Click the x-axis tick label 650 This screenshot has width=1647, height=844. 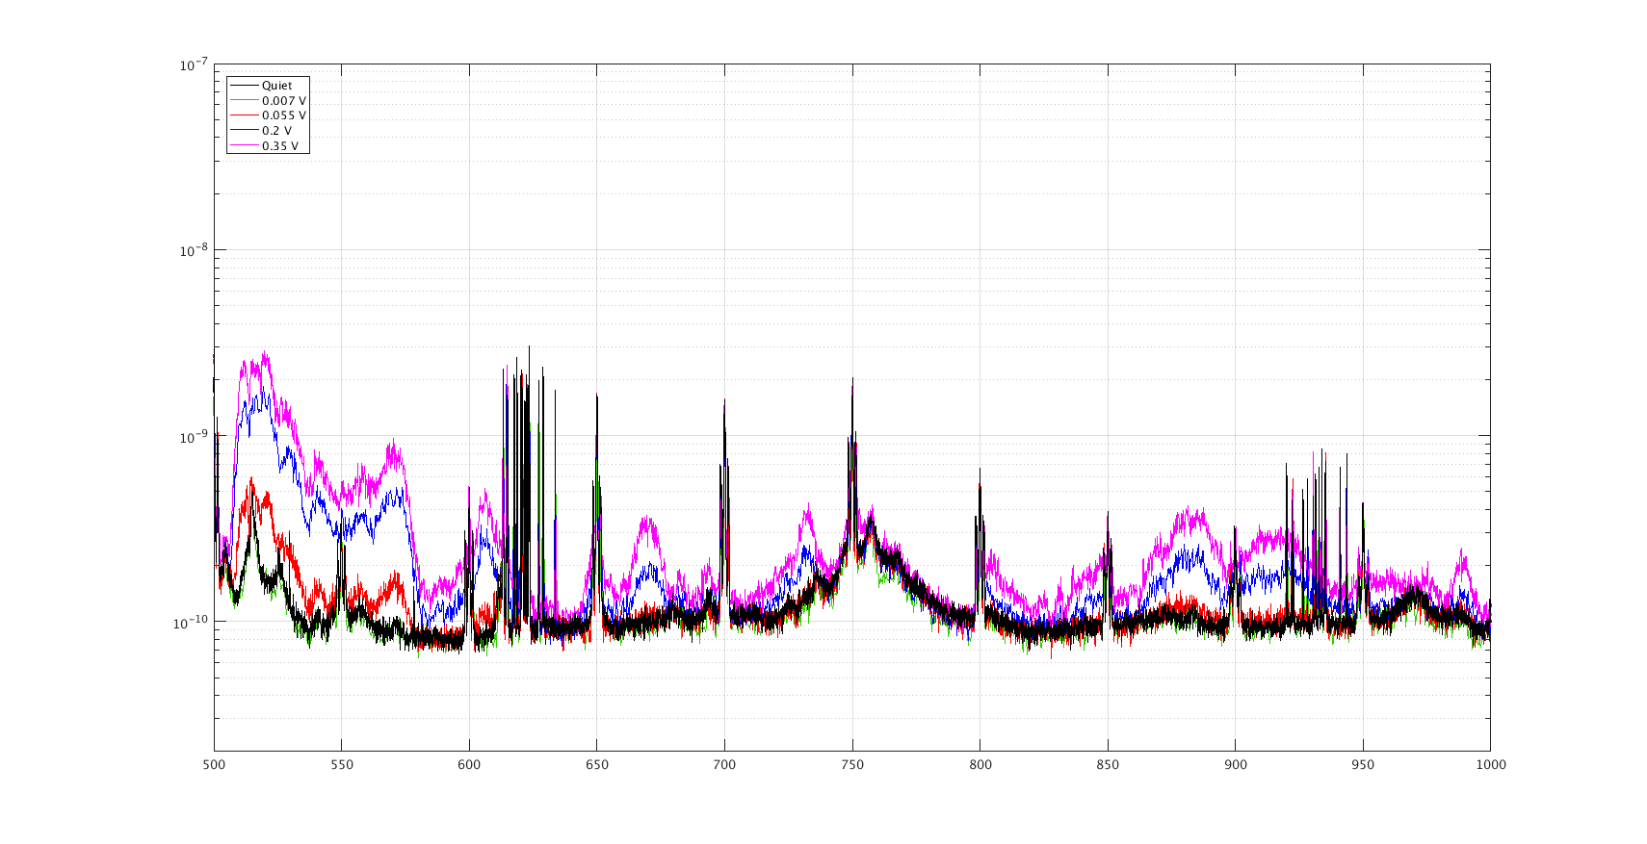[597, 765]
